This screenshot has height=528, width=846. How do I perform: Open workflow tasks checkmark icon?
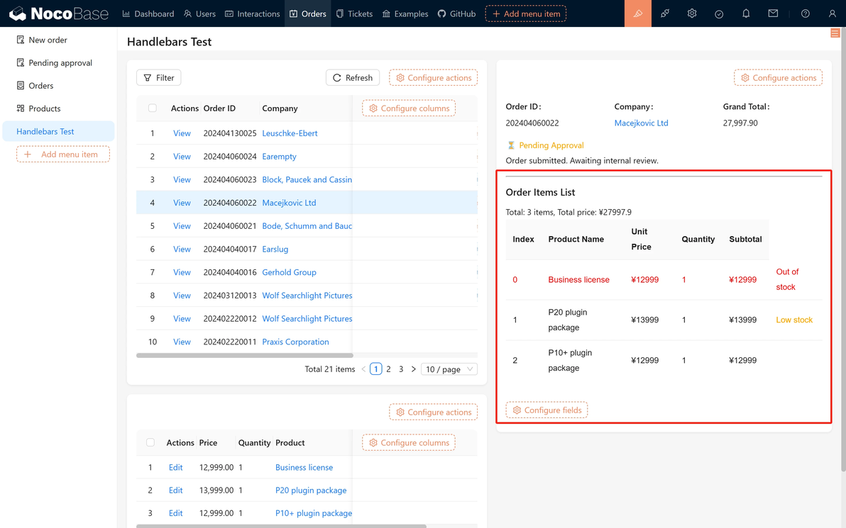719,14
